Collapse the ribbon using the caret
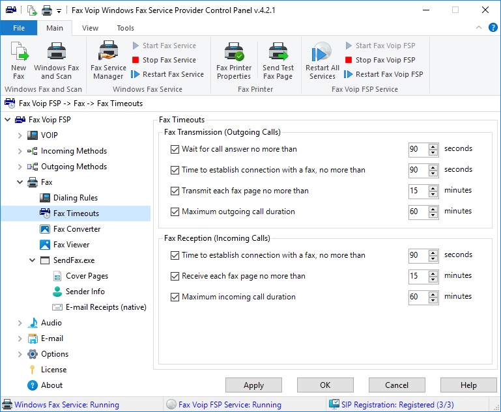Viewport: 501px width, 412px height. [x=479, y=27]
